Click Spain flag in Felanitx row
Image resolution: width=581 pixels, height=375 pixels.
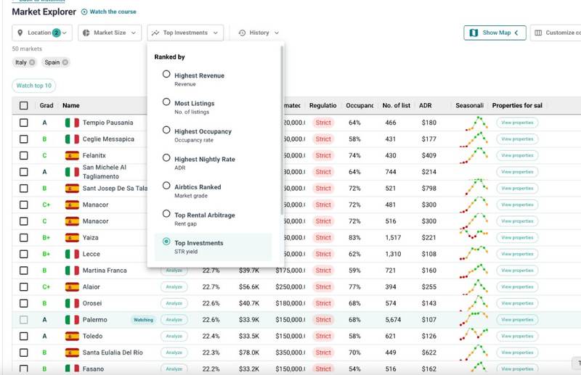(x=72, y=155)
